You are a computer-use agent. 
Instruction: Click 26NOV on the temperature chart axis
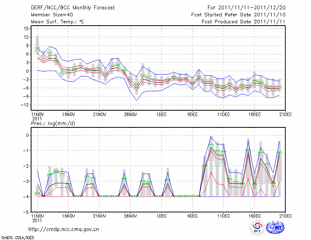130,115
